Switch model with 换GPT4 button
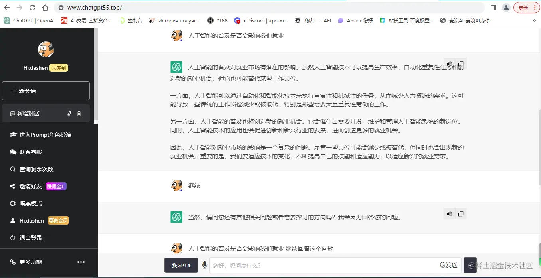Screen dimensions: 541x278 [181, 265]
